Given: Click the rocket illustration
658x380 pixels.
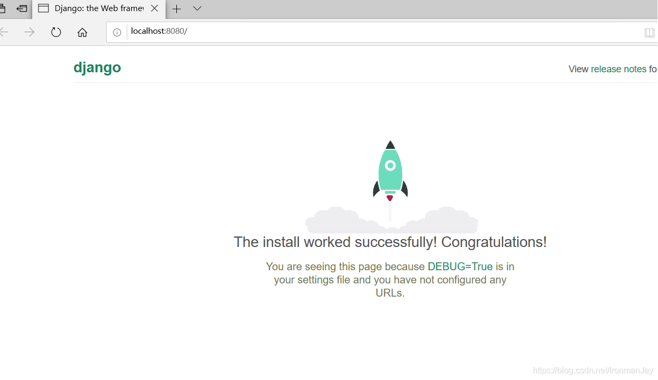Looking at the screenshot, I should [391, 187].
